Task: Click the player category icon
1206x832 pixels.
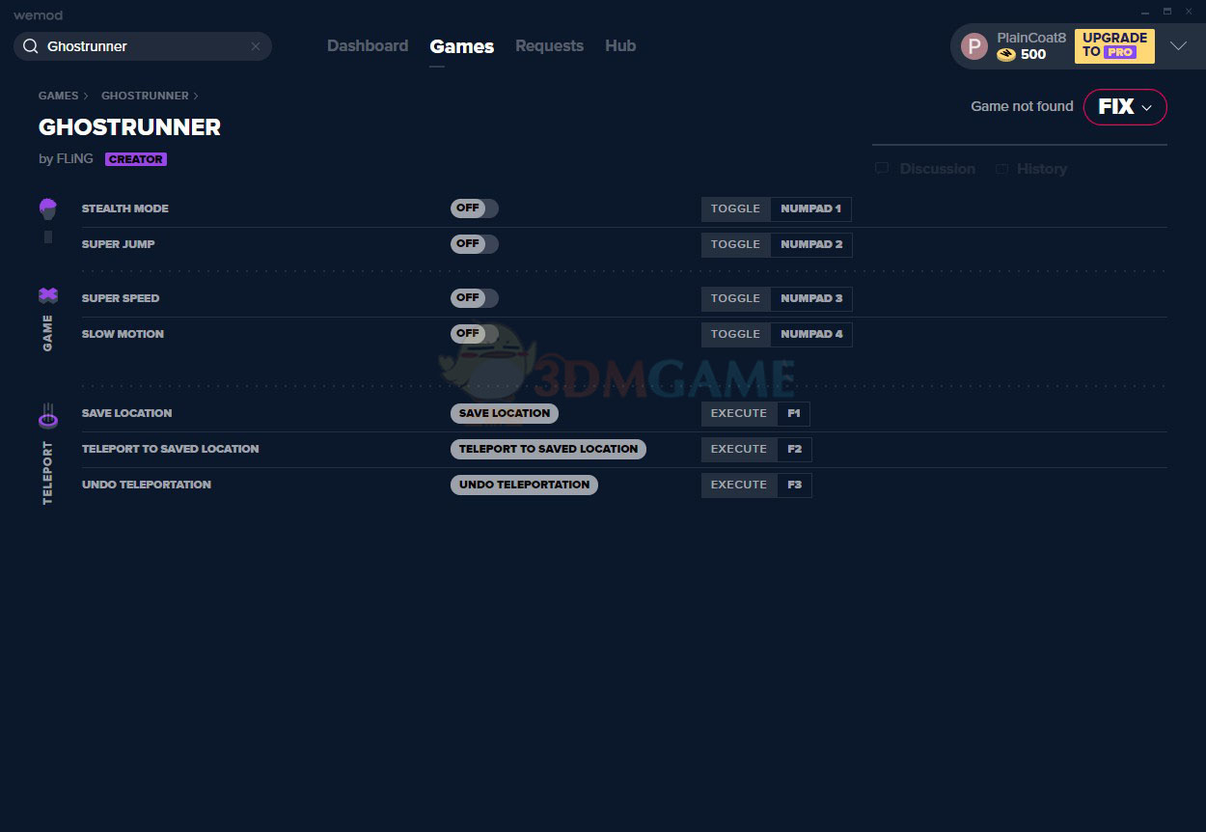Action: click(47, 208)
